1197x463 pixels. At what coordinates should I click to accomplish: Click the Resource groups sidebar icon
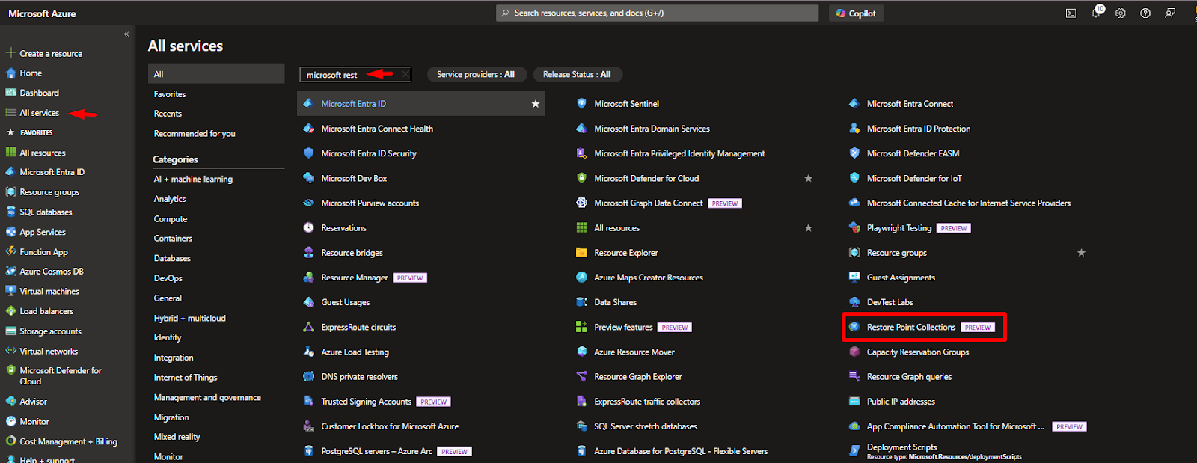point(10,192)
